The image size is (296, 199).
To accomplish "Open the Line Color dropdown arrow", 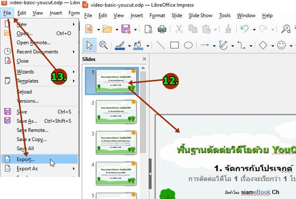I will click(129, 46).
